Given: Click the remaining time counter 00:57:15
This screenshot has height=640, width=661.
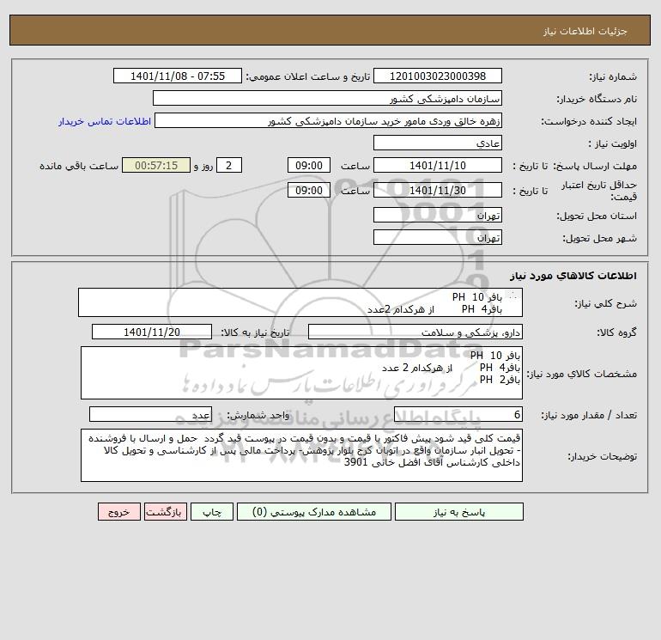Looking at the screenshot, I should tap(156, 166).
